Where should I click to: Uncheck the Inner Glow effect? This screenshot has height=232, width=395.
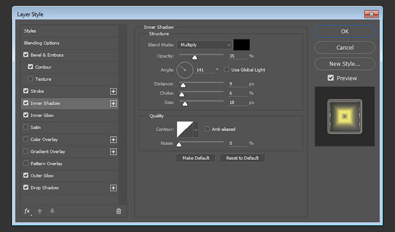tap(26, 115)
